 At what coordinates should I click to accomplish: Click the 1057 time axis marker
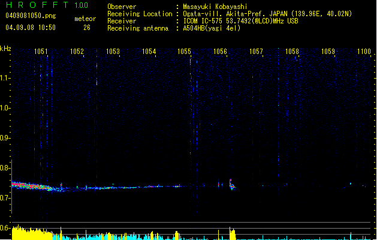257,51
